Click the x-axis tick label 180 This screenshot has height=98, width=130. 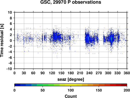coord(71,73)
